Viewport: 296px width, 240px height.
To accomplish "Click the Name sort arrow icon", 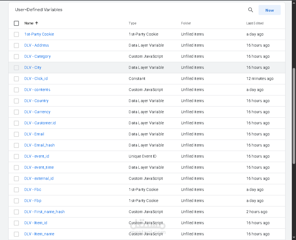I will coord(37,23).
